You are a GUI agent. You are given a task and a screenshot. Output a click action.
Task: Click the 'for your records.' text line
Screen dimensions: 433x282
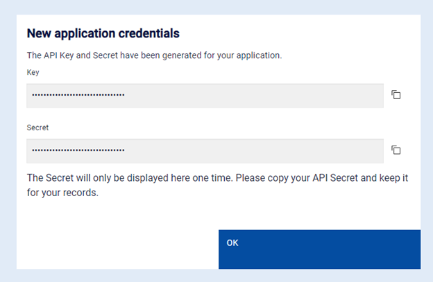tap(62, 193)
